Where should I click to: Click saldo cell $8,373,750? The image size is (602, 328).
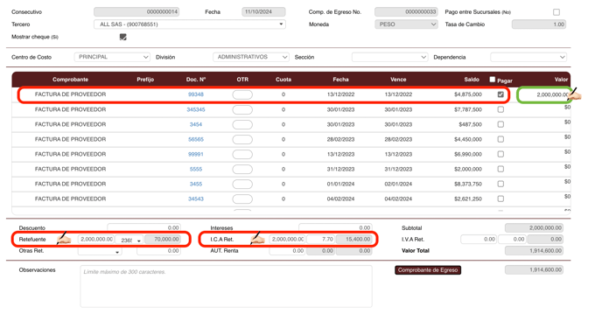[x=468, y=185]
